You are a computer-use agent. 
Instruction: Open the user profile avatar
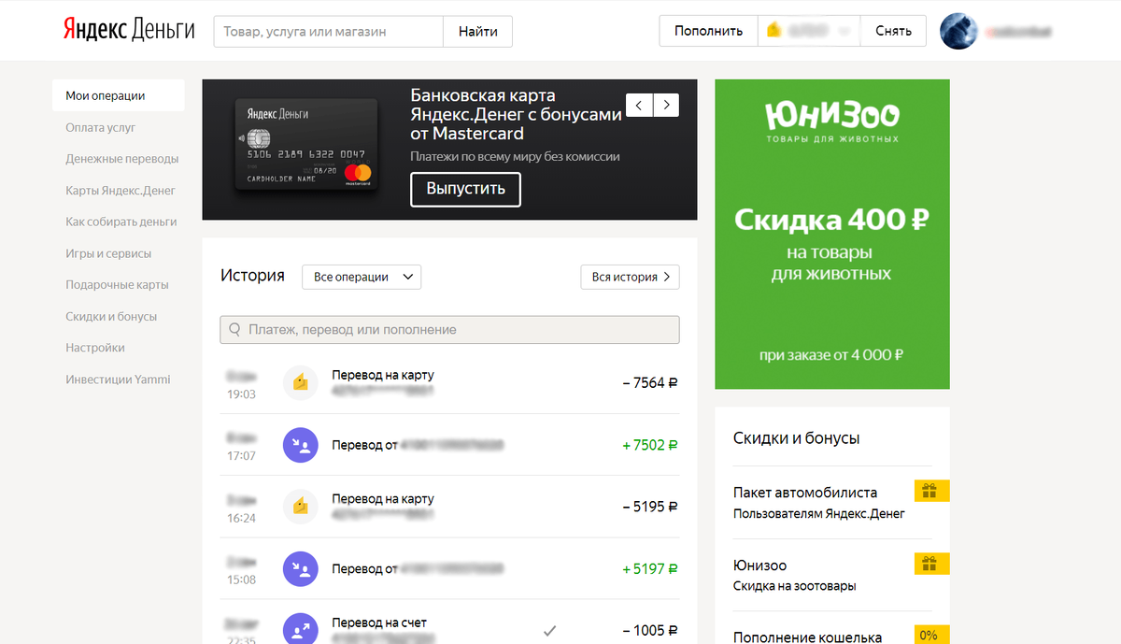click(x=958, y=31)
